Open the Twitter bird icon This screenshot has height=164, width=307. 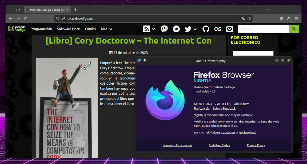[188, 29]
